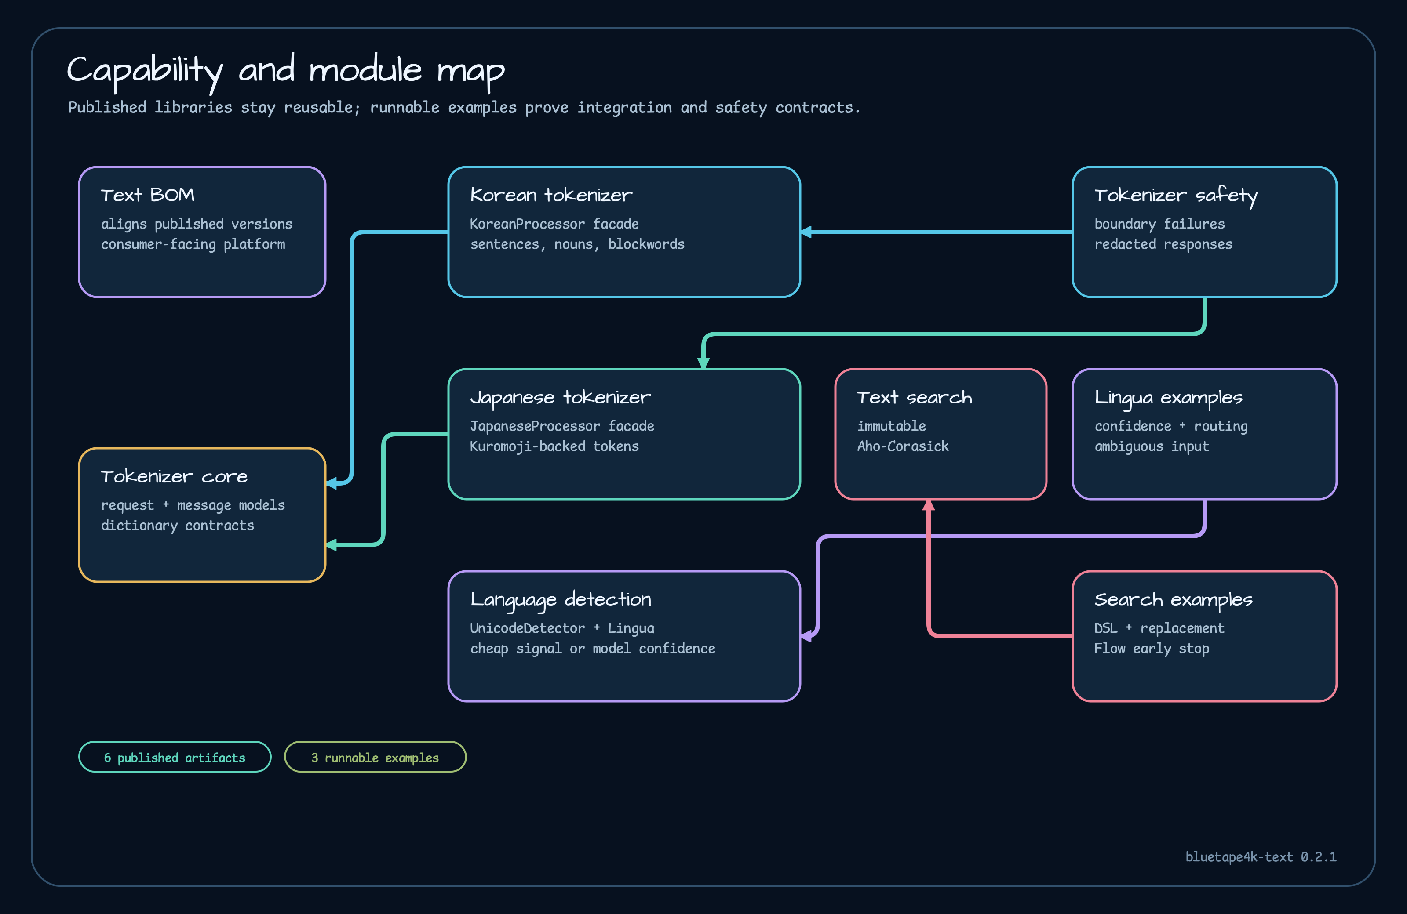This screenshot has width=1407, height=914.
Task: Select 'Kuromoji-backed tokens' line
Action: click(x=554, y=446)
